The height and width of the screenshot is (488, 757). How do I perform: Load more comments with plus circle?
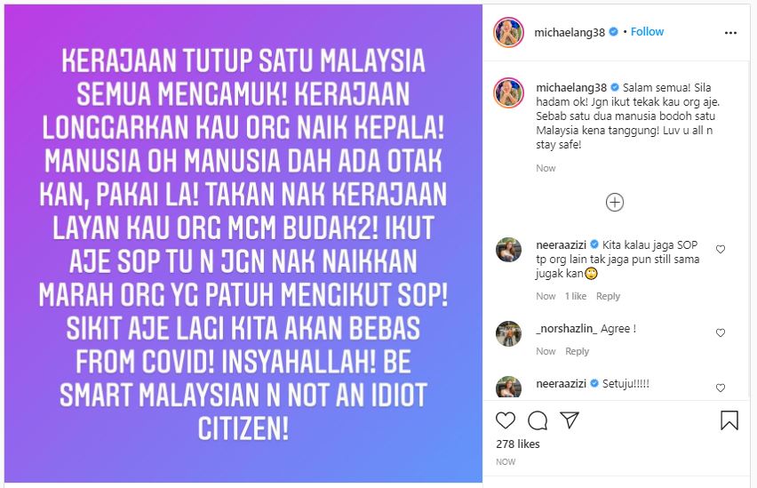[615, 202]
